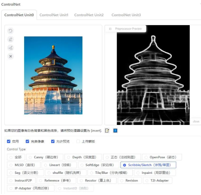Open the ControlNet Unit1 tab
The width and height of the screenshot is (201, 195).
tap(54, 15)
